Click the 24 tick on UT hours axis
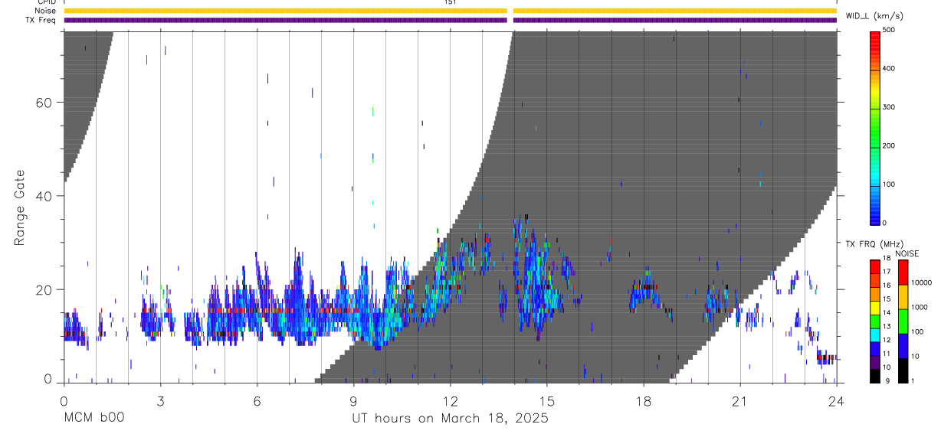Viewport: 941px width, 434px height. point(837,400)
